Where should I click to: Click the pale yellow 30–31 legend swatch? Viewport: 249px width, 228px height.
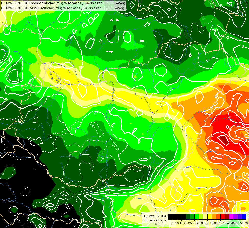coord(205,217)
